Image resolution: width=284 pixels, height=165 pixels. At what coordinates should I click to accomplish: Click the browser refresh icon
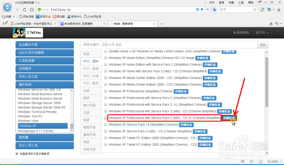(x=24, y=9)
